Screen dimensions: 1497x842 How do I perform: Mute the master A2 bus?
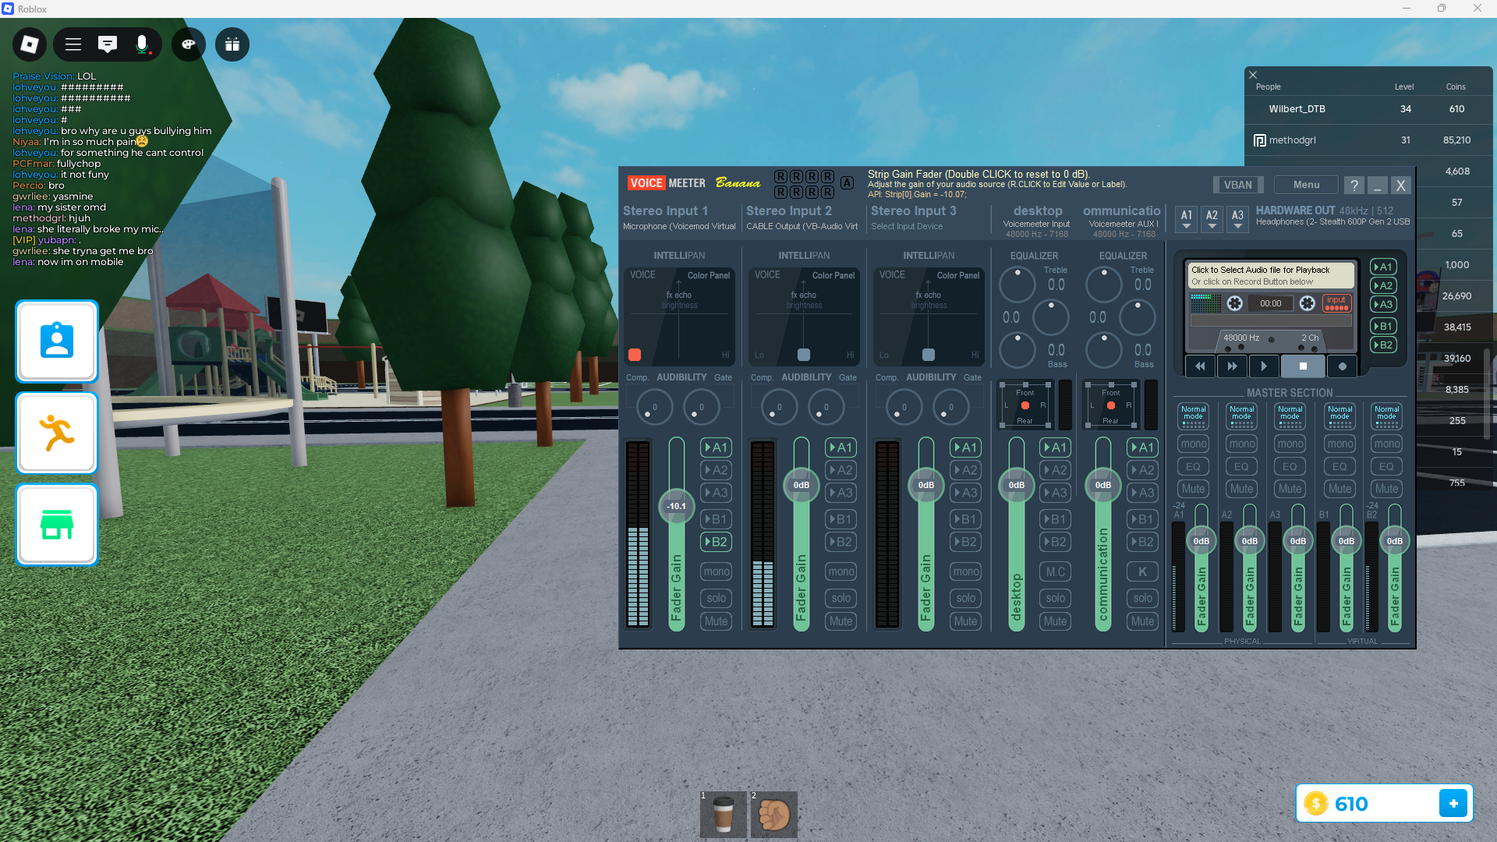pyautogui.click(x=1241, y=489)
